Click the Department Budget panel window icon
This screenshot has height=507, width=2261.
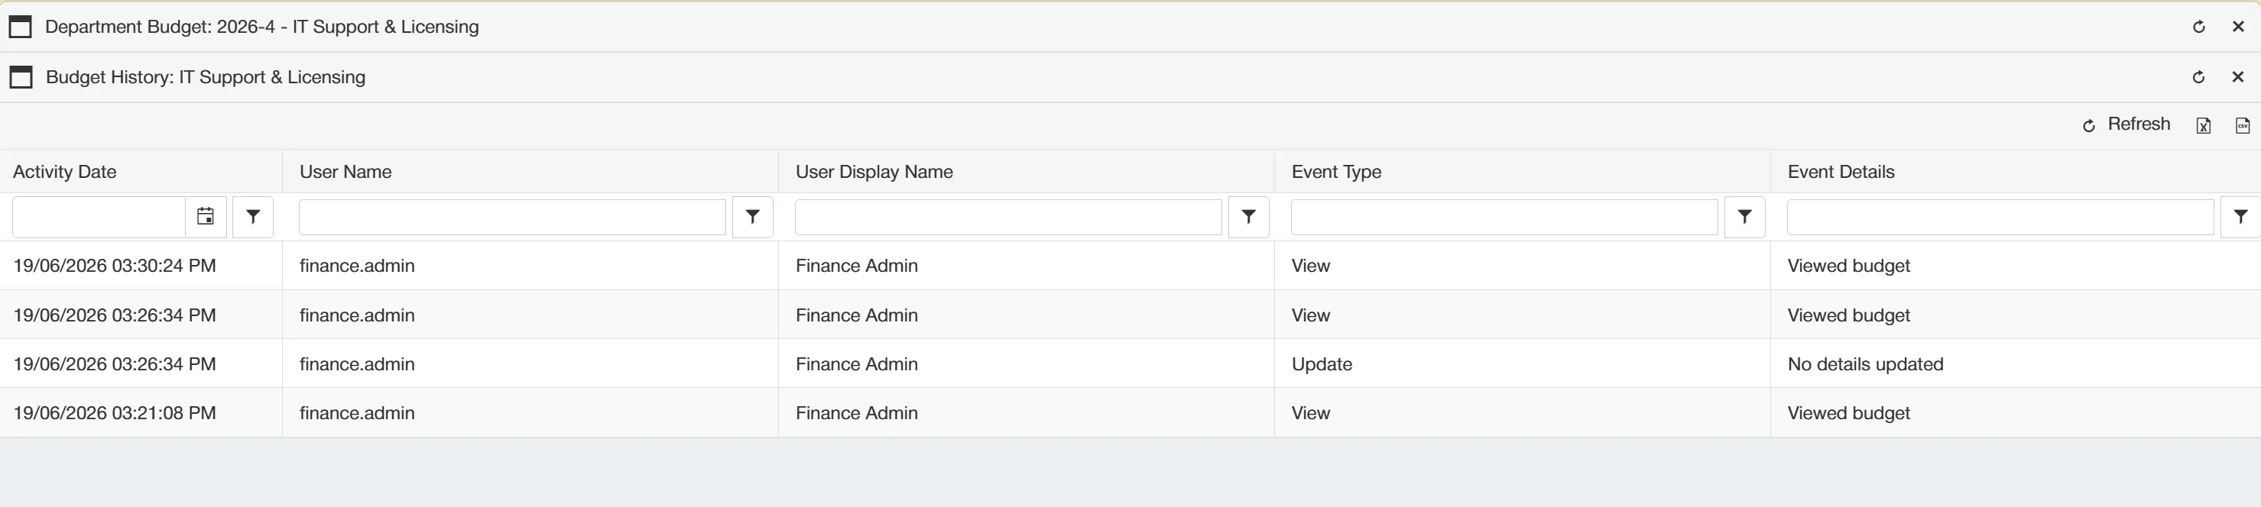[20, 27]
